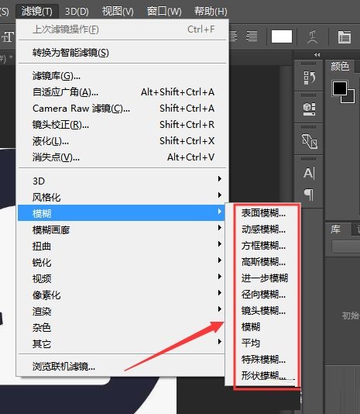Screen dimensions: 360x414
Task: Click the text color swatch in options bar
Action: (282, 36)
